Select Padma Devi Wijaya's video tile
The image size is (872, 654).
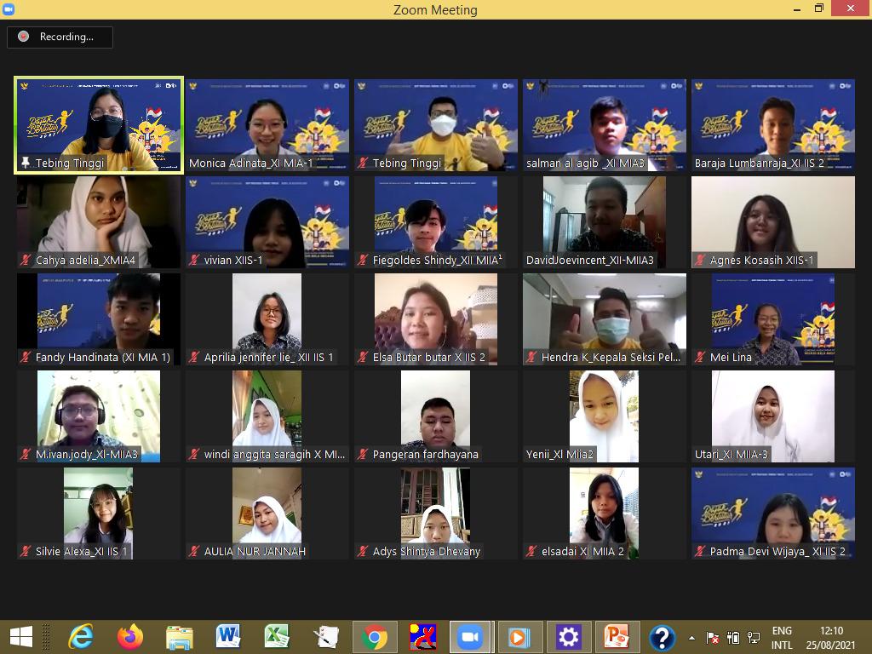tap(773, 513)
